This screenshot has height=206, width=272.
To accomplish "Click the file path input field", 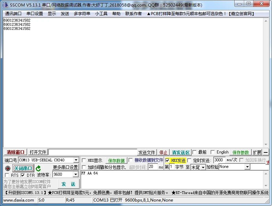I will (93, 152).
